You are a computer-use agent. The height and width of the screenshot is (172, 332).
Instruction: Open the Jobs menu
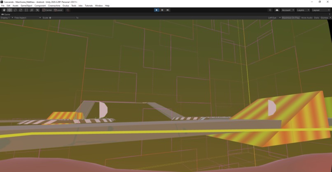[x=80, y=6]
